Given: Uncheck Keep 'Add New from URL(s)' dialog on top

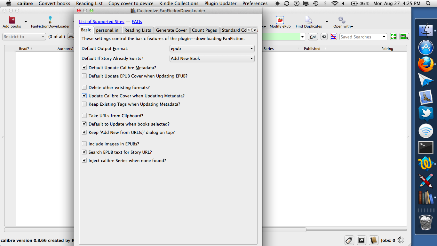Looking at the screenshot, I should click(x=84, y=132).
